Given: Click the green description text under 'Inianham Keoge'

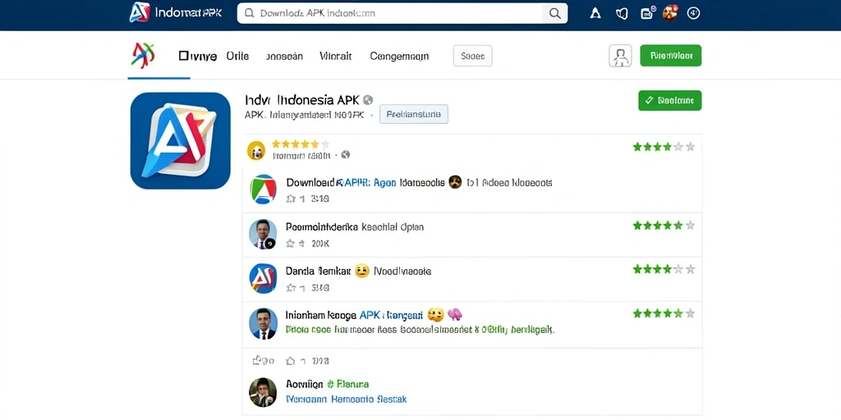Looking at the screenshot, I should [x=420, y=330].
